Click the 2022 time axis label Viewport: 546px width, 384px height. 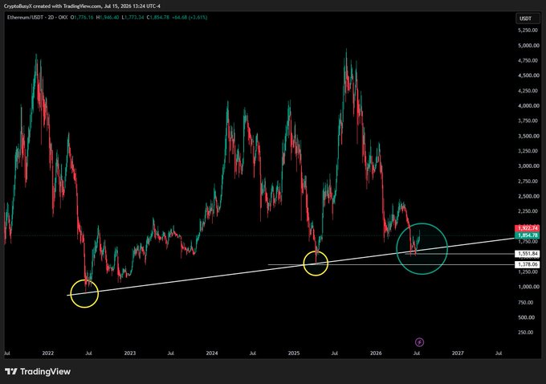click(x=48, y=353)
